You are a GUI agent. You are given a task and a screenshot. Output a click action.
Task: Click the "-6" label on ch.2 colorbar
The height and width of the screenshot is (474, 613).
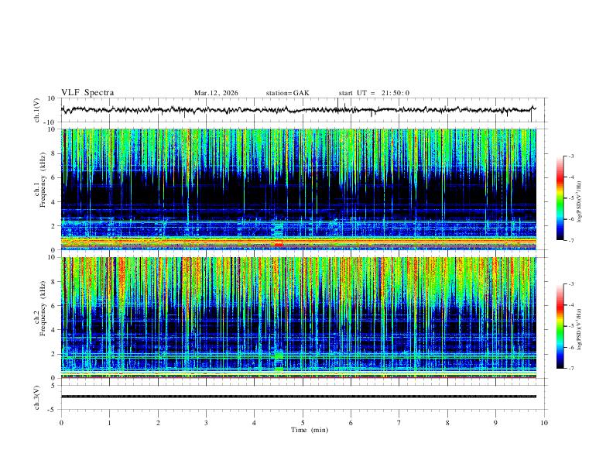570,347
